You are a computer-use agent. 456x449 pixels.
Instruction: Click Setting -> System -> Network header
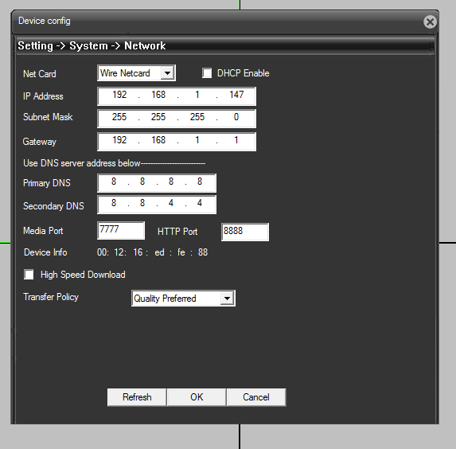[92, 45]
